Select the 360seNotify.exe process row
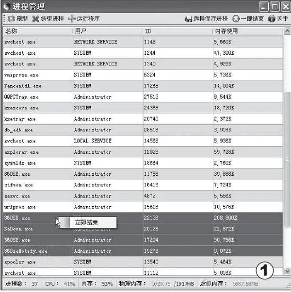Screen dimensions: 291x292 click(x=26, y=251)
